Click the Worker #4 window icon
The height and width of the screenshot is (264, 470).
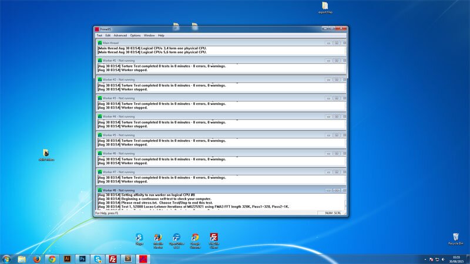(x=100, y=116)
